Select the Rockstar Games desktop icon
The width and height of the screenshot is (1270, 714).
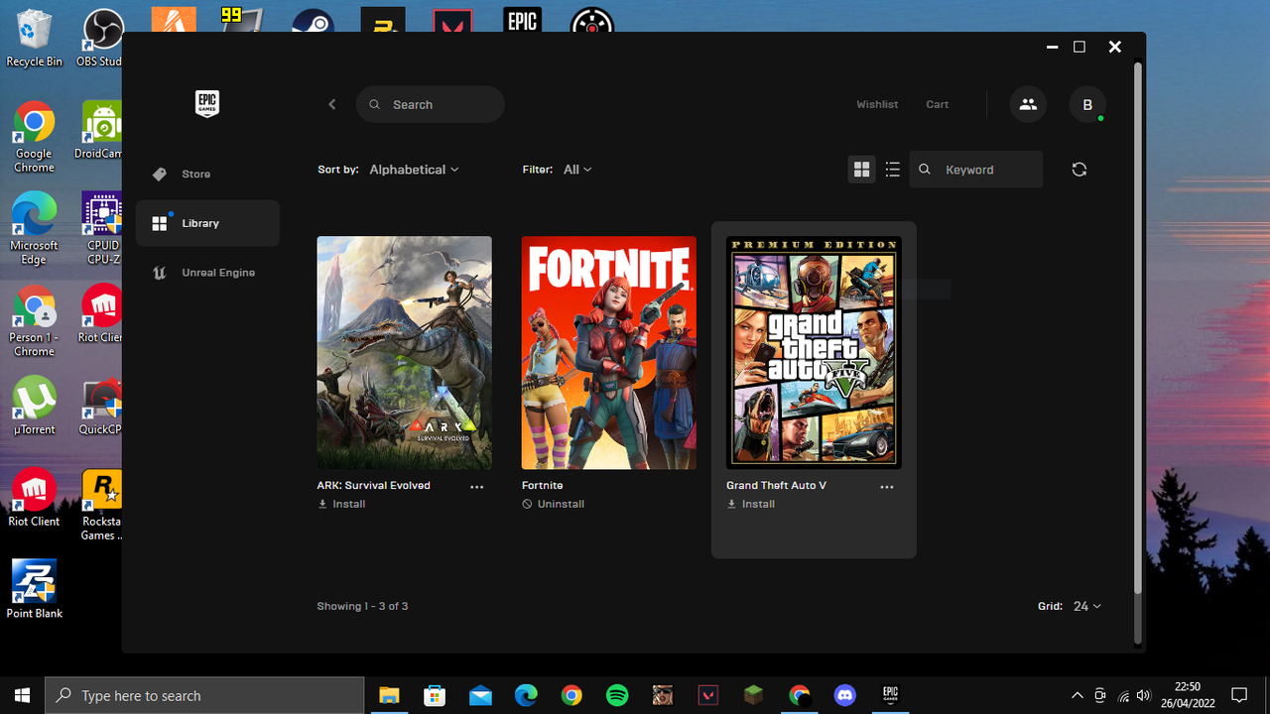101,505
